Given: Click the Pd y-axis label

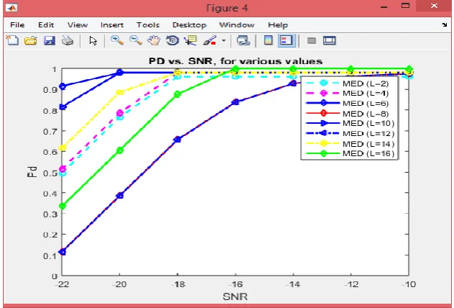Looking at the screenshot, I should tap(32, 172).
